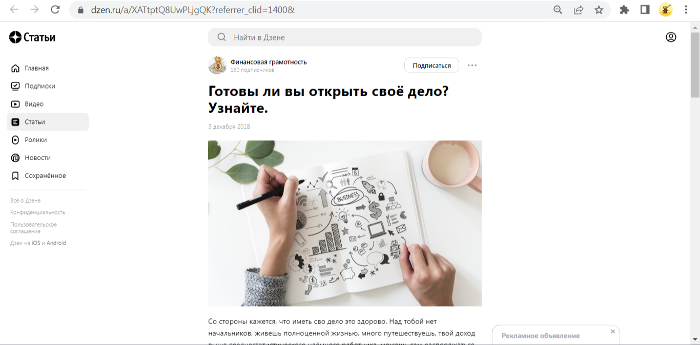The height and width of the screenshot is (345, 700).
Task: Open the Chrome three-dot menu
Action: point(686,10)
